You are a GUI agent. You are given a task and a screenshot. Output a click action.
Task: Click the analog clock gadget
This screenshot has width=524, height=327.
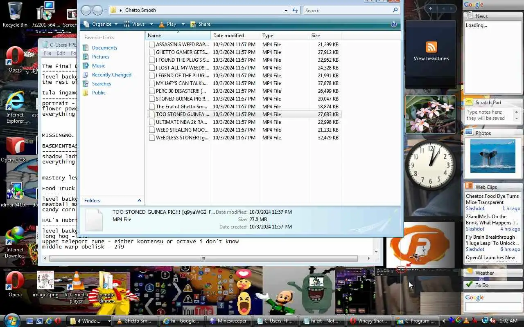[x=430, y=165]
